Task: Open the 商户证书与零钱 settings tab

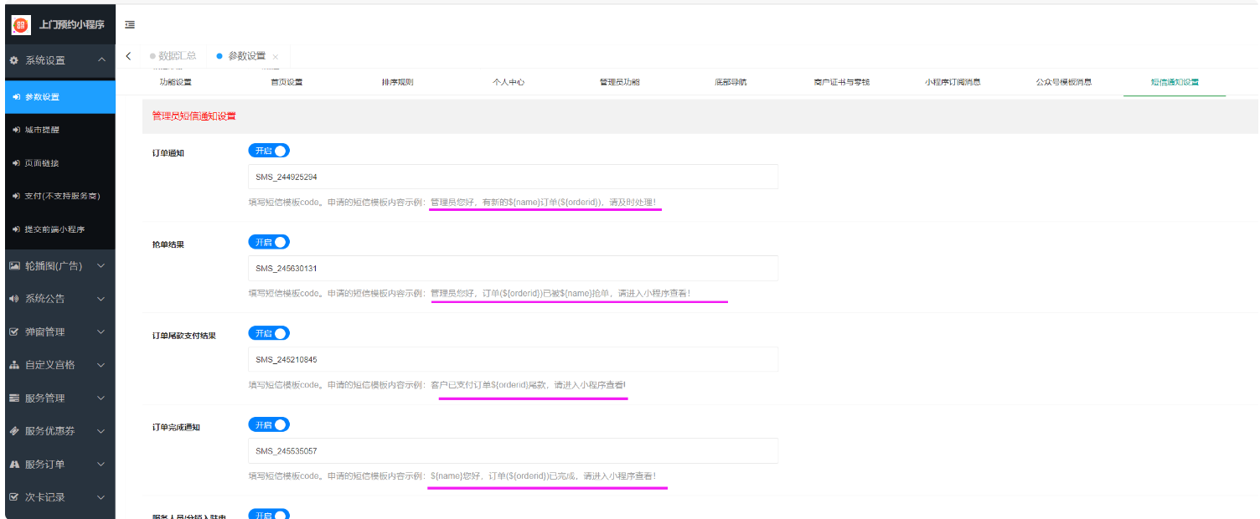Action: point(841,82)
